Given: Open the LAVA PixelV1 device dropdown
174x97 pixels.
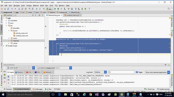Looking at the screenshot, I should coord(33,68).
